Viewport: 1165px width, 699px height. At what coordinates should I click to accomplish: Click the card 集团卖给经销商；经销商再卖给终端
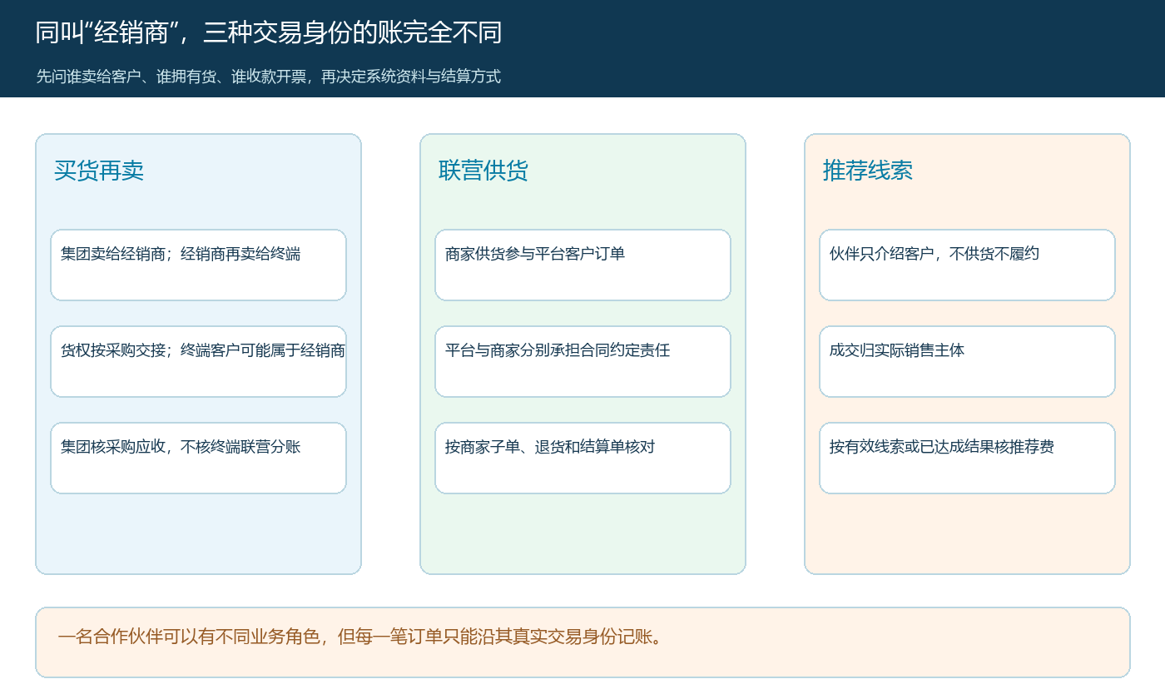point(198,265)
